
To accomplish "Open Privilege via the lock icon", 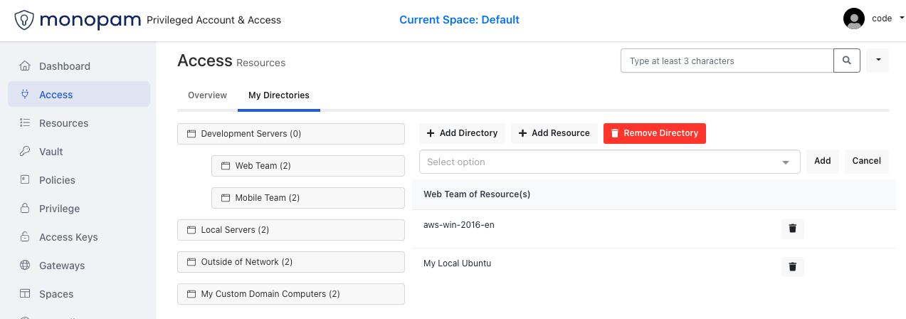I will (x=25, y=209).
